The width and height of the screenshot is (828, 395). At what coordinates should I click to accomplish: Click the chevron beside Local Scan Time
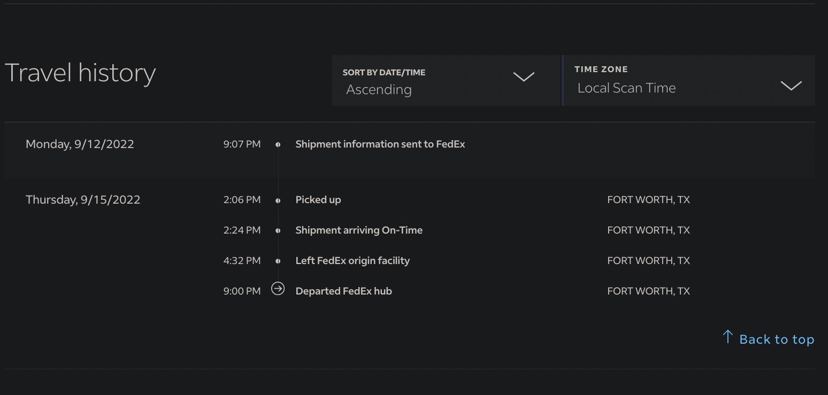791,86
